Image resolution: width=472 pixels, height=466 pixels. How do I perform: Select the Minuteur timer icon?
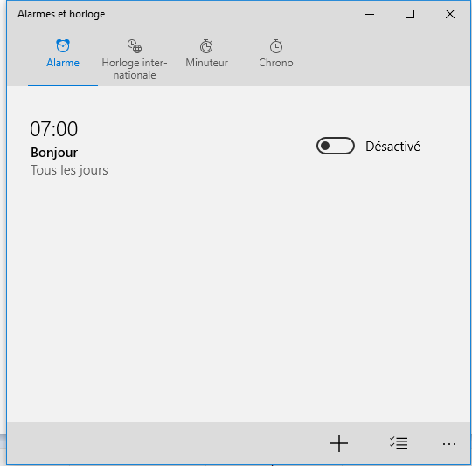coord(206,46)
